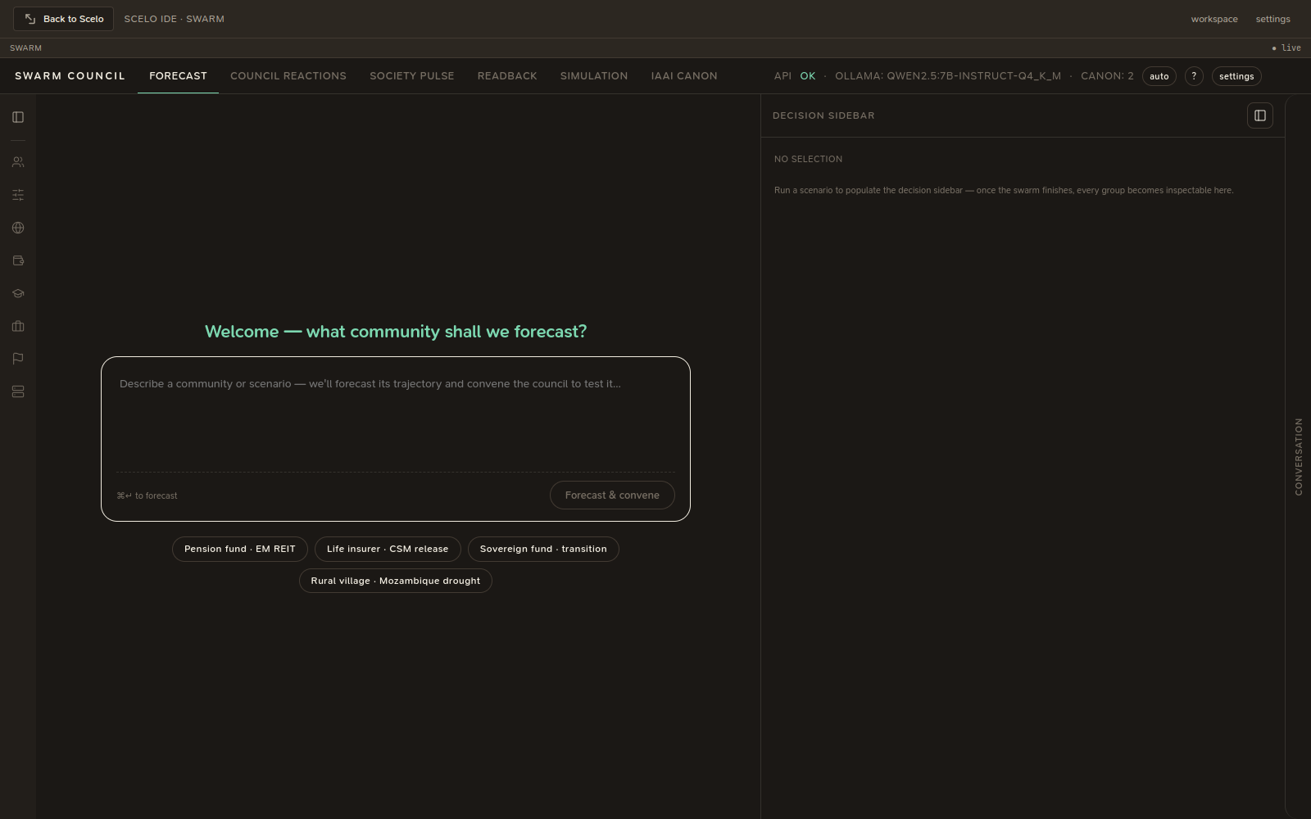The width and height of the screenshot is (1311, 819).
Task: Switch to the Readback tab
Action: tap(507, 76)
